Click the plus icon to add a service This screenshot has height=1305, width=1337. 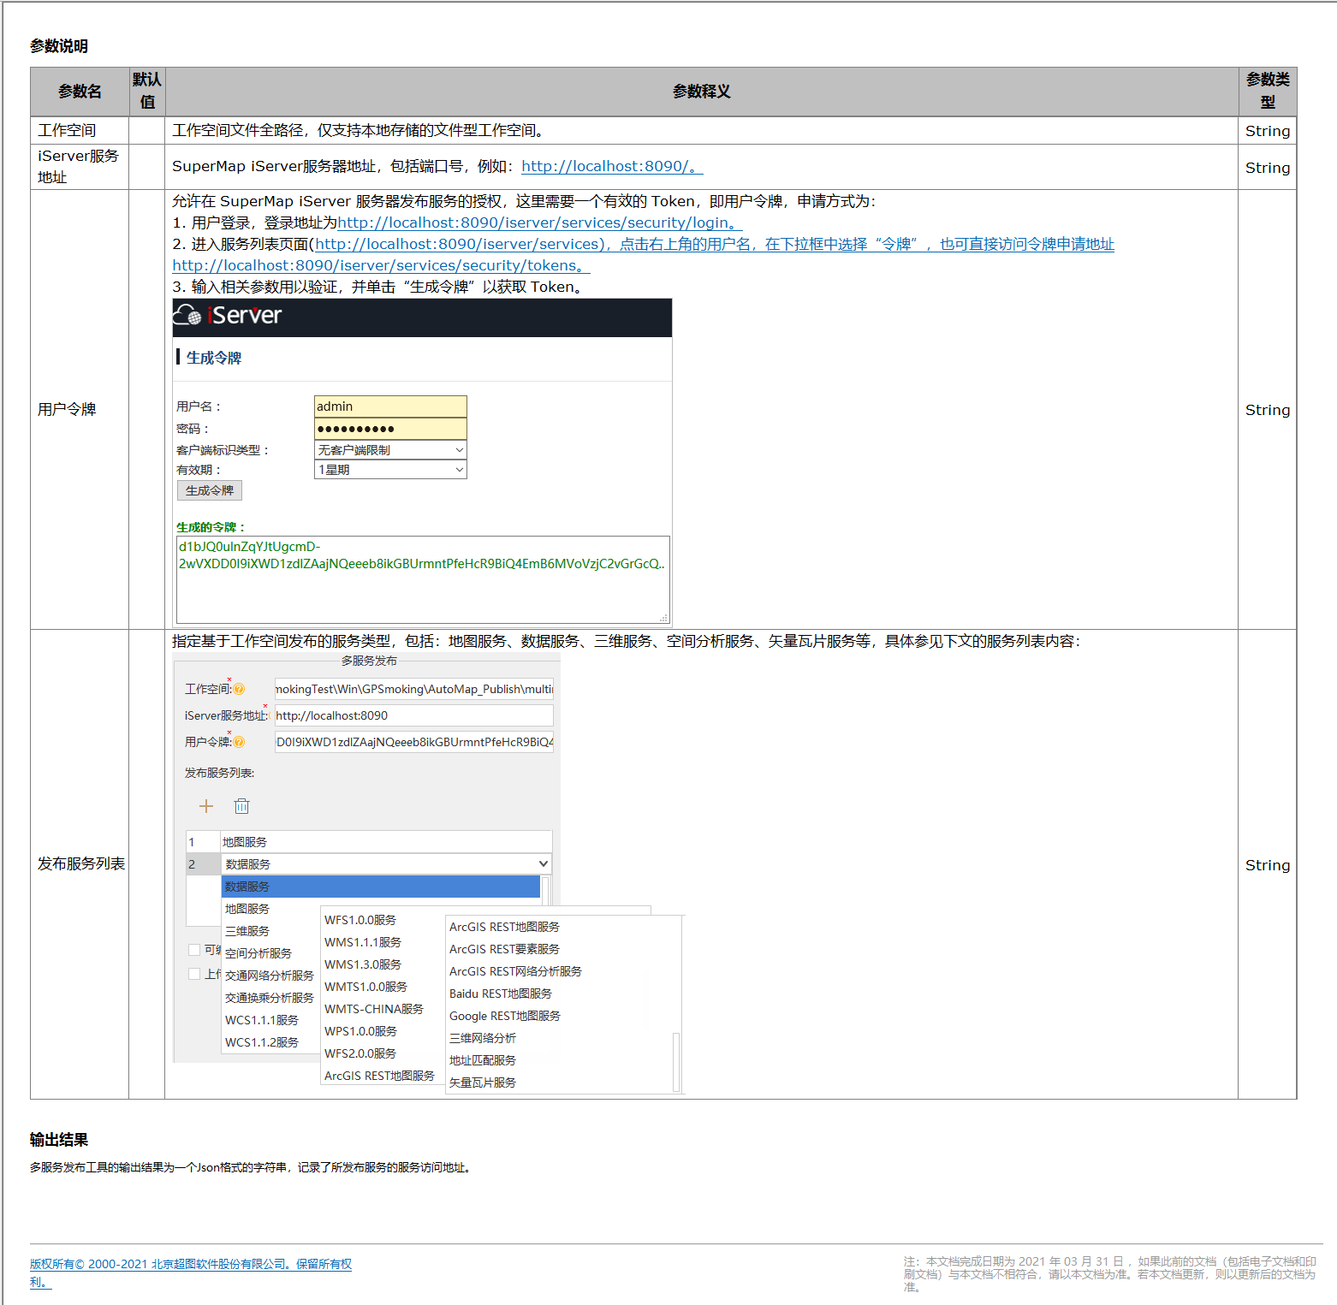pos(206,806)
